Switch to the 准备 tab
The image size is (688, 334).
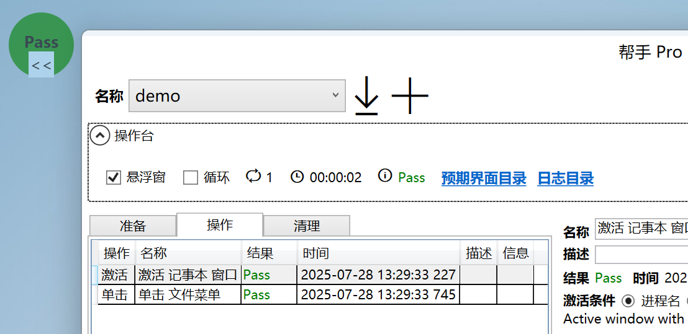[133, 226]
